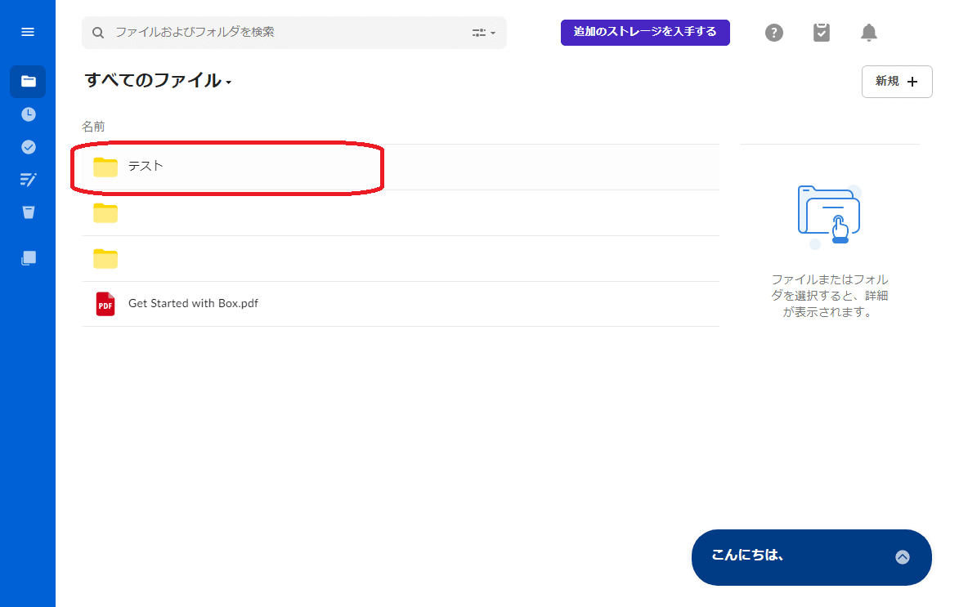959x607 pixels.
Task: Open Box Sign pen icon in sidebar
Action: pos(28,179)
